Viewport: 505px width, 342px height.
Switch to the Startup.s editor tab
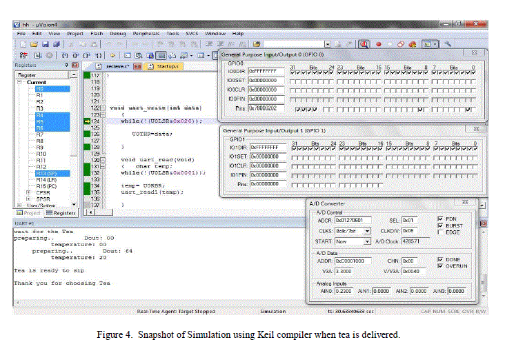coord(166,66)
